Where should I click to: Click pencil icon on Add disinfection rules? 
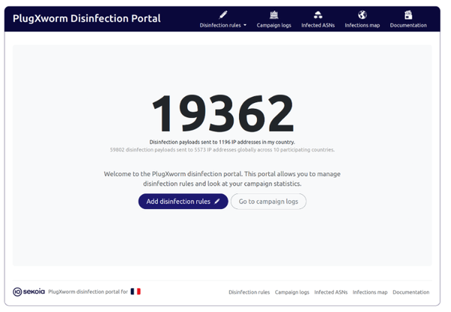217,201
